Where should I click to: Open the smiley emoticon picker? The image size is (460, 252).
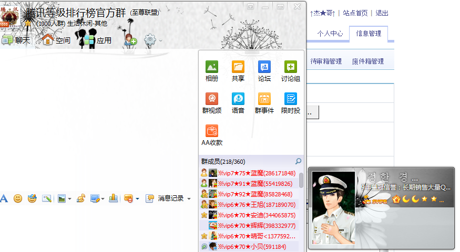click(18, 198)
